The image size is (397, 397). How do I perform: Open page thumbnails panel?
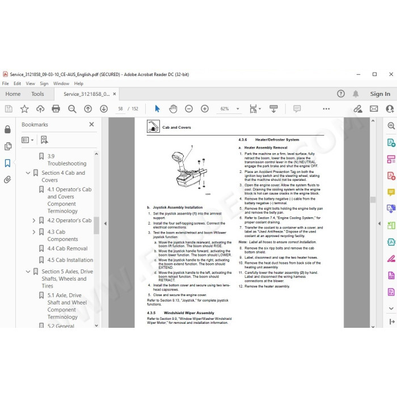[x=8, y=146]
